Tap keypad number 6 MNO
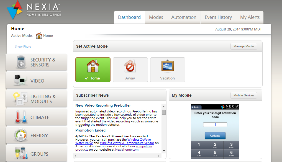The width and height of the screenshot is (282, 162). point(232,153)
